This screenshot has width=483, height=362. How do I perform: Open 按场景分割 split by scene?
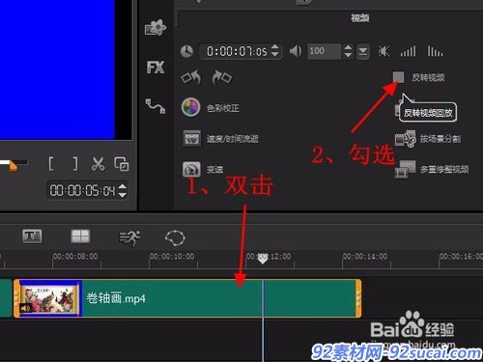pyautogui.click(x=440, y=139)
